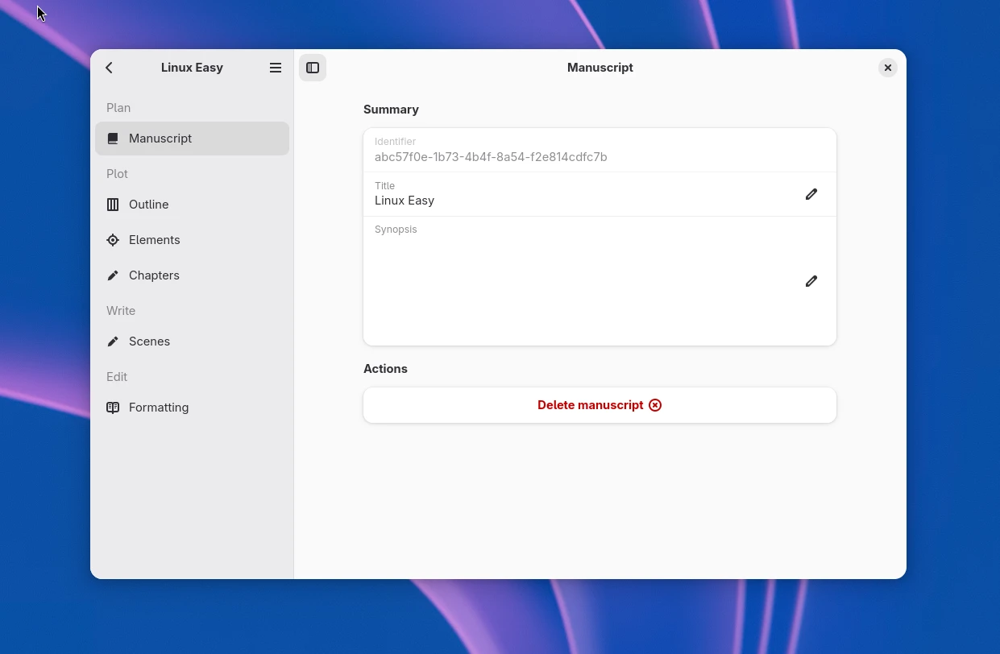Edit the Synopsis using its pencil icon
The height and width of the screenshot is (654, 1000).
coord(811,281)
